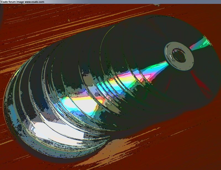Click the posterized CD stack image
Viewport: 221px width, 170px height.
click(x=110, y=87)
